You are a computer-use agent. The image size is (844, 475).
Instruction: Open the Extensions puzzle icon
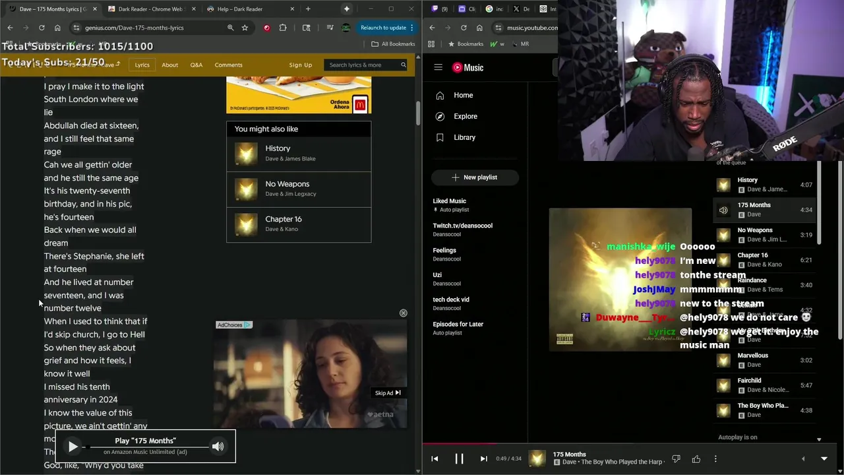coord(283,28)
